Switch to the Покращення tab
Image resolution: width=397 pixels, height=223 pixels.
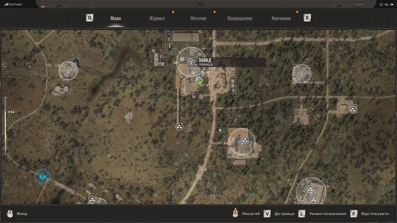pos(240,18)
